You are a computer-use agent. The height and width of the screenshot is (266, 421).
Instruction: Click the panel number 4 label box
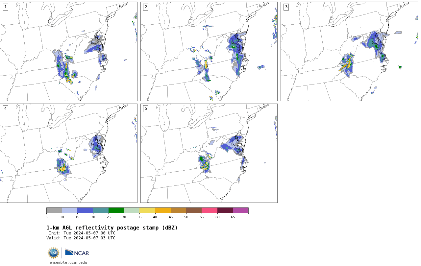tap(5, 109)
